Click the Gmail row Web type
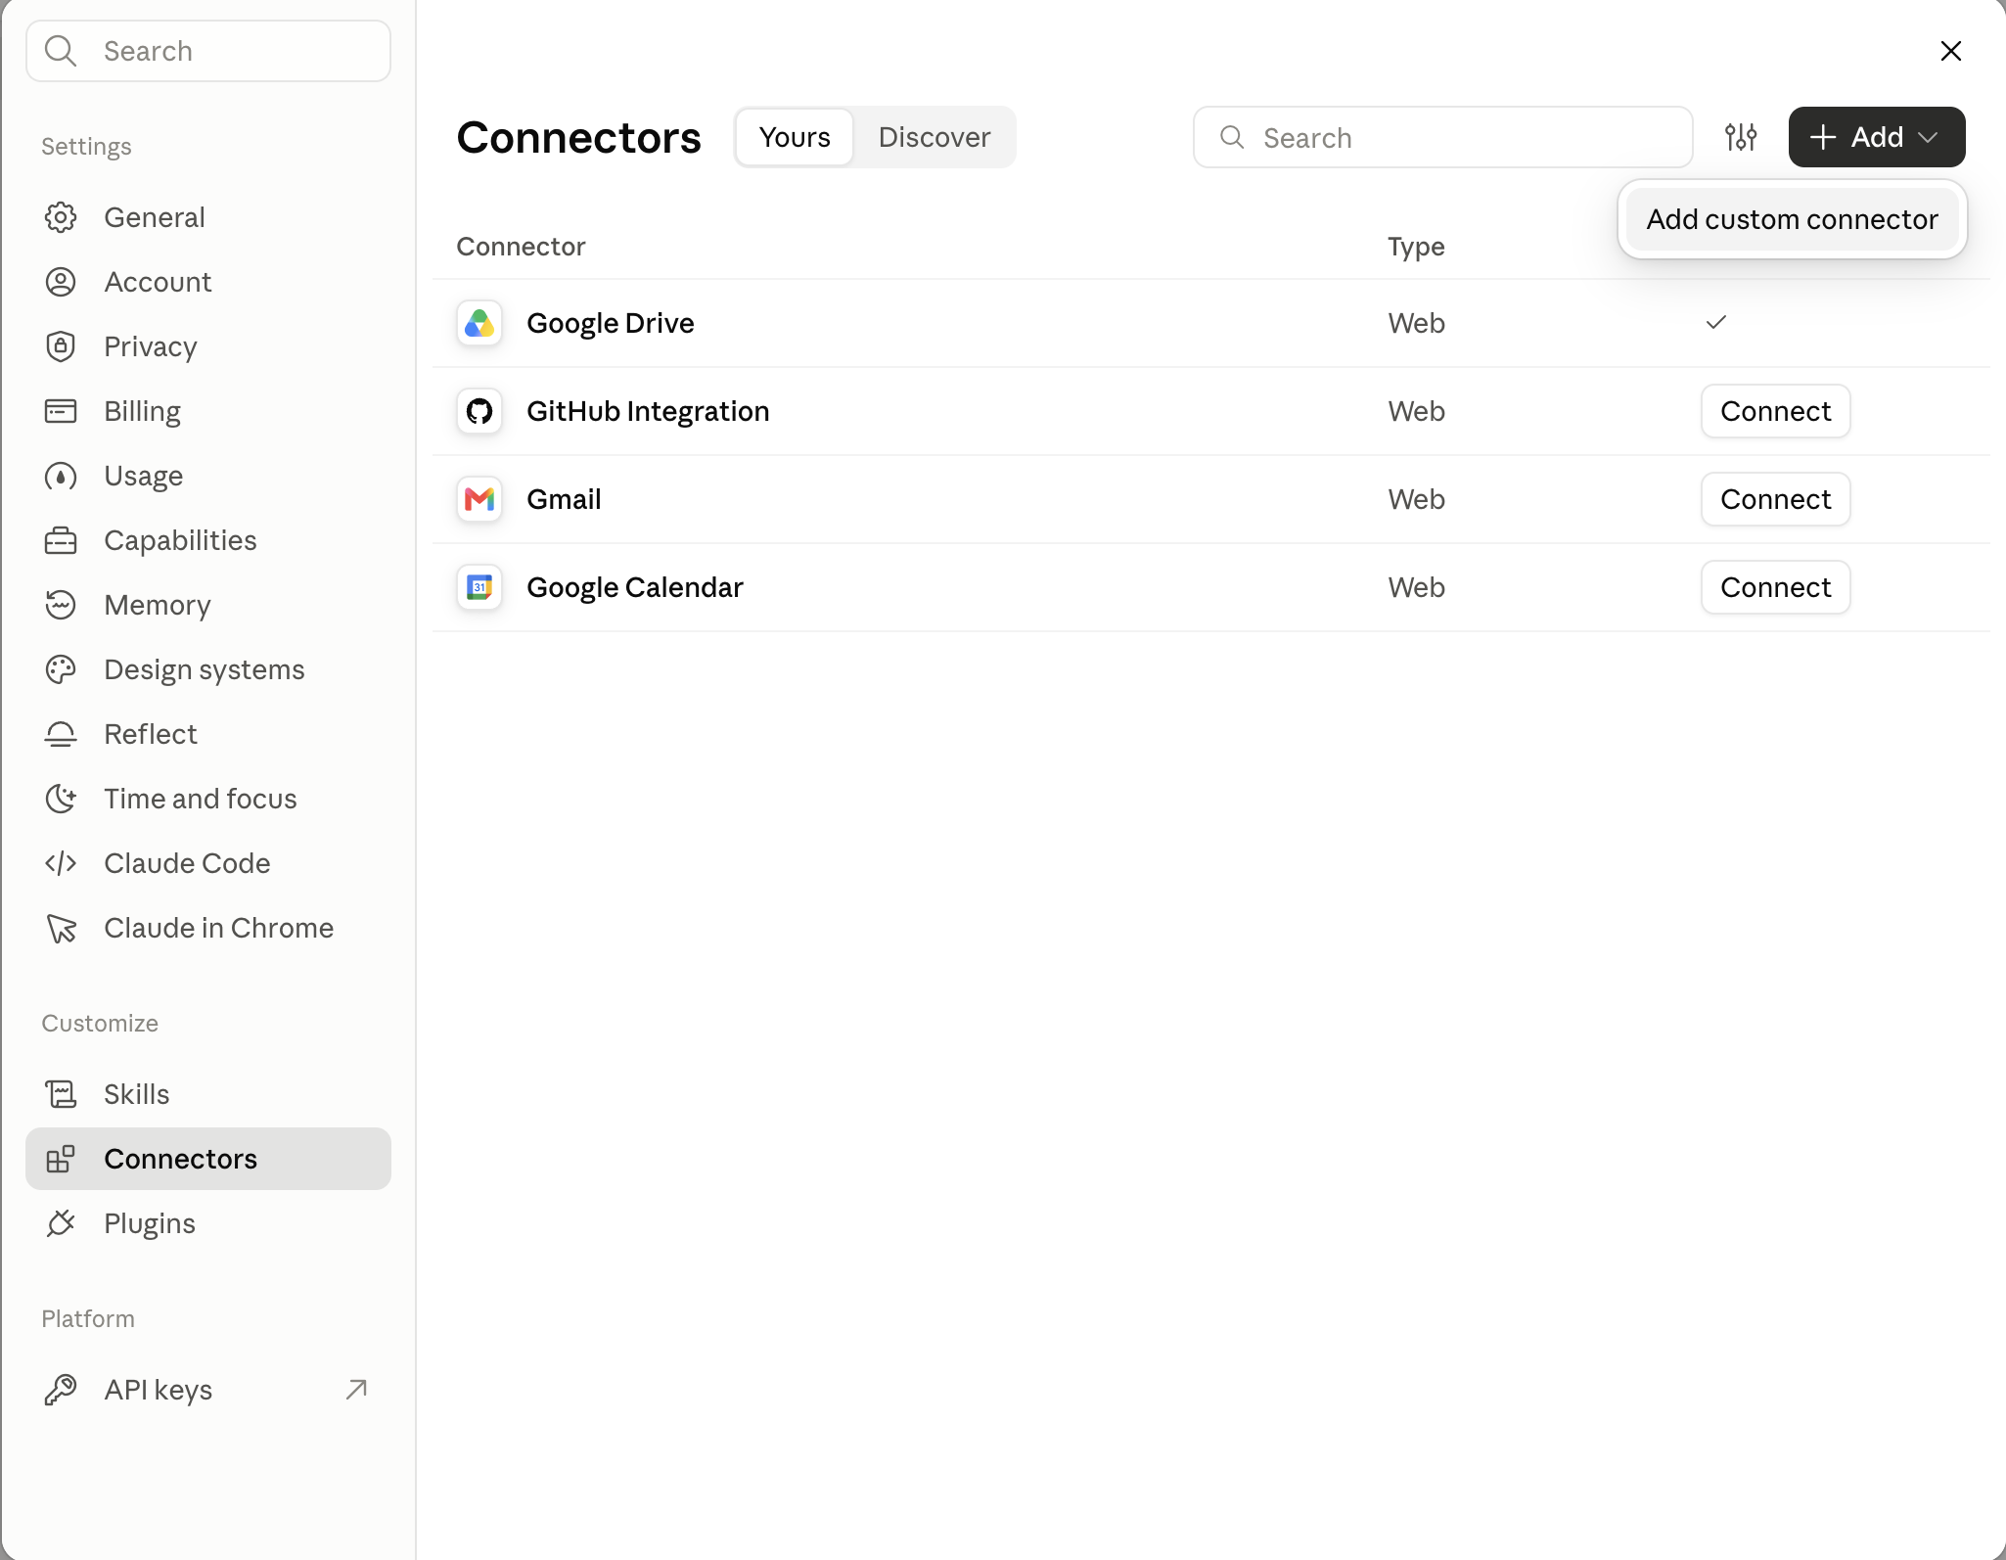2006x1560 pixels. [x=1416, y=499]
